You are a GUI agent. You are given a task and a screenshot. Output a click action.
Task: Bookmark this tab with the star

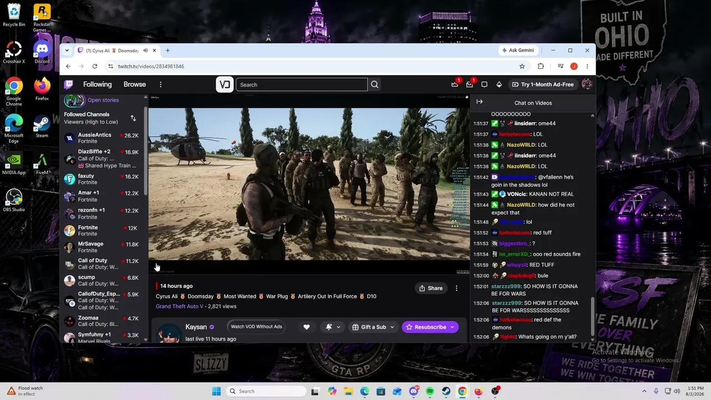522,66
